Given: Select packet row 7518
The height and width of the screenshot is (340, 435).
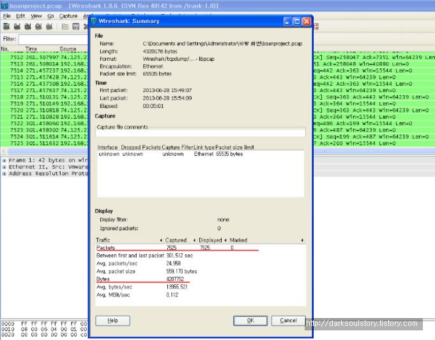Looking at the screenshot, I should (x=44, y=97).
